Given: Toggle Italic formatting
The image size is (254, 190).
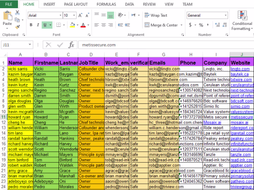Looking at the screenshot, I should click(38, 25).
